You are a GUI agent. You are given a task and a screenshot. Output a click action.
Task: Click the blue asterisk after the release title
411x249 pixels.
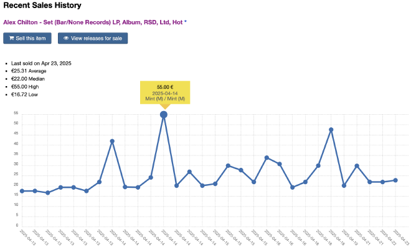pos(186,22)
